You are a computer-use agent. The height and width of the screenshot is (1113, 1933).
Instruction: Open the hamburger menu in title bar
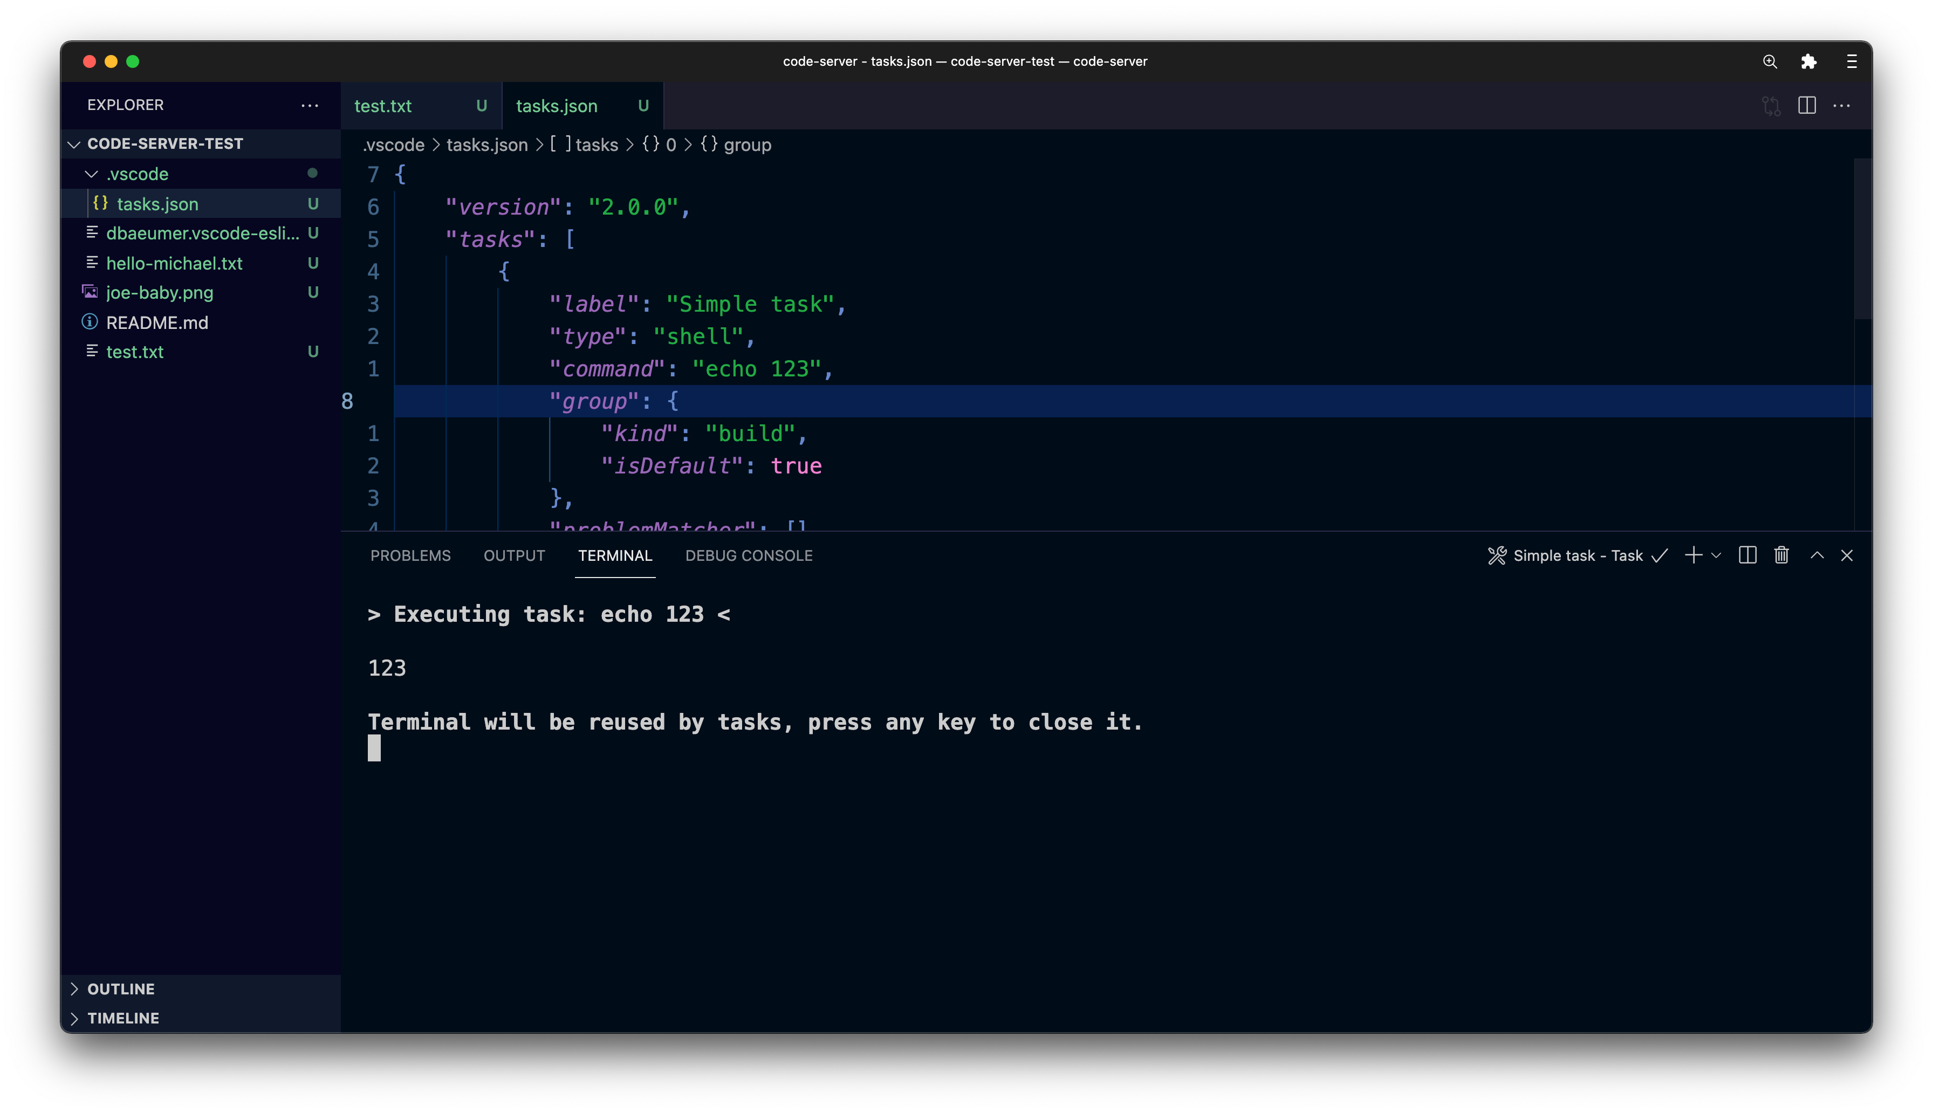(x=1851, y=62)
